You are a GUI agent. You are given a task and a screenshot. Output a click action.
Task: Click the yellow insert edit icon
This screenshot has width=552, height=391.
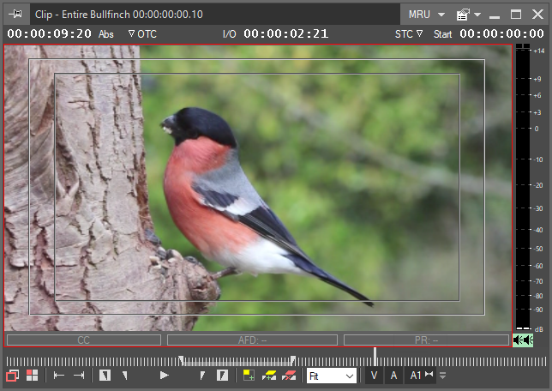point(249,376)
